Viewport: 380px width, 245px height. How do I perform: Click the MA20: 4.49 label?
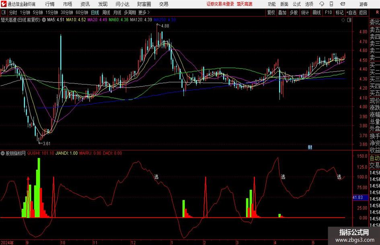point(97,20)
